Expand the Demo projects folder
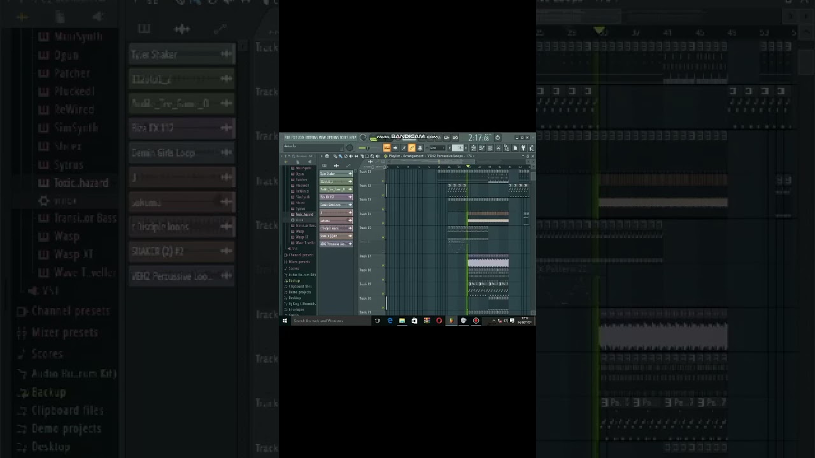815x458 pixels. pyautogui.click(x=297, y=292)
